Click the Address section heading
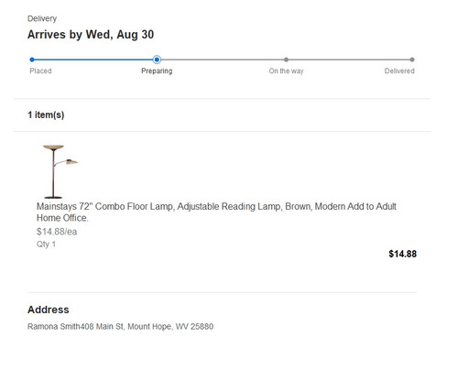Screen dimensions: 458x370 pos(49,310)
